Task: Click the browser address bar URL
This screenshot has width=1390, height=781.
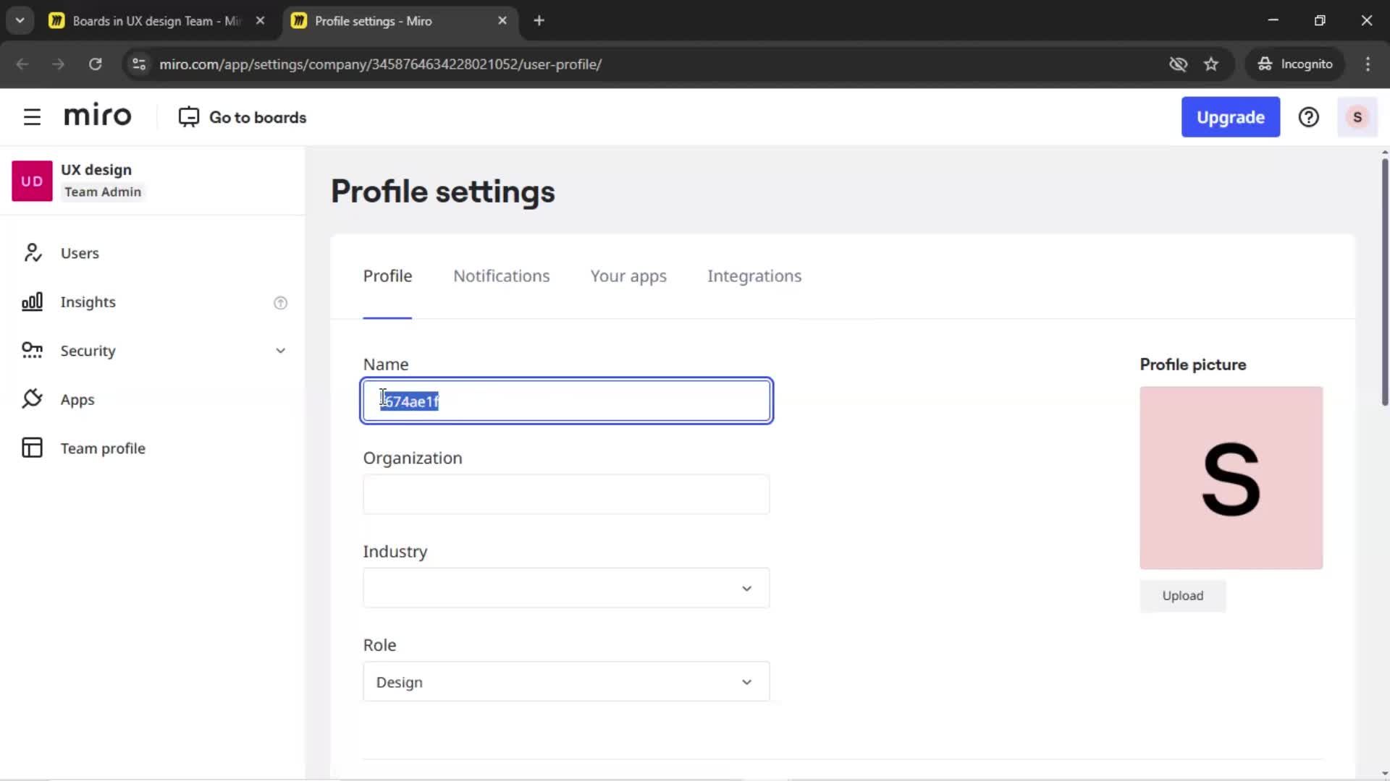Action: pos(380,64)
